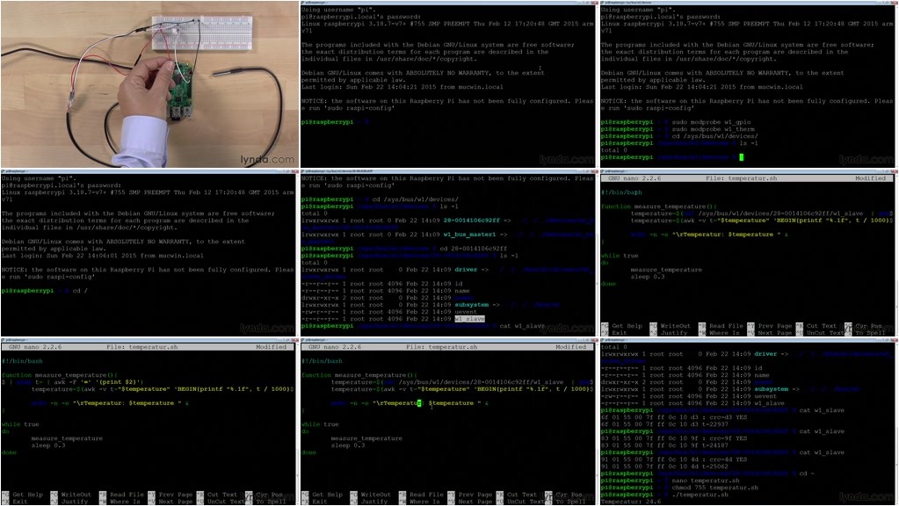Click the 't=25062' reading

[712, 466]
